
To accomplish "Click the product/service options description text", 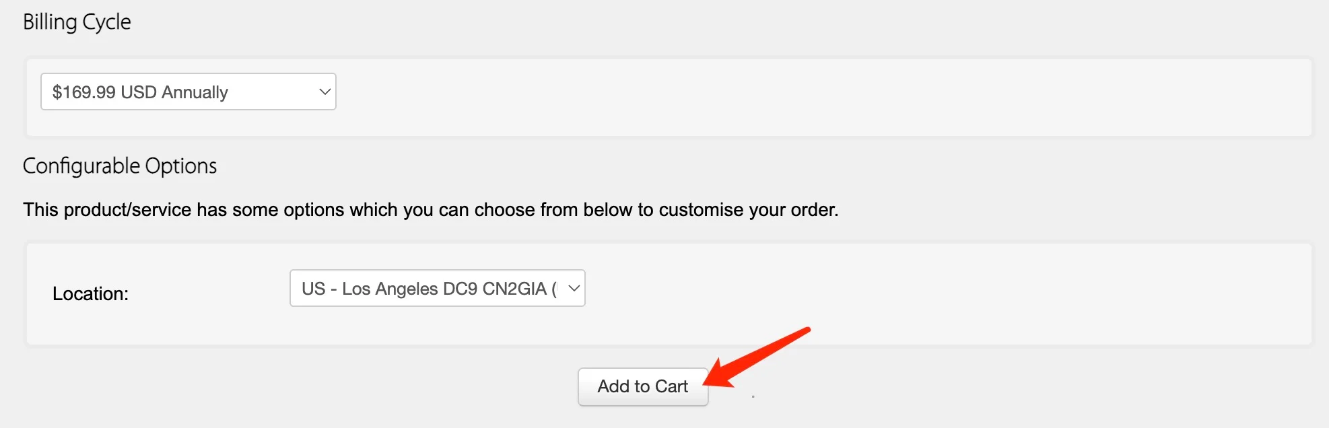I will (431, 210).
